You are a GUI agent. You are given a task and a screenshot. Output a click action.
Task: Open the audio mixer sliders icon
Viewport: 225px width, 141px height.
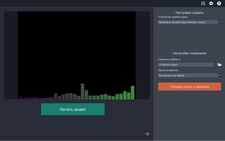click(203, 3)
